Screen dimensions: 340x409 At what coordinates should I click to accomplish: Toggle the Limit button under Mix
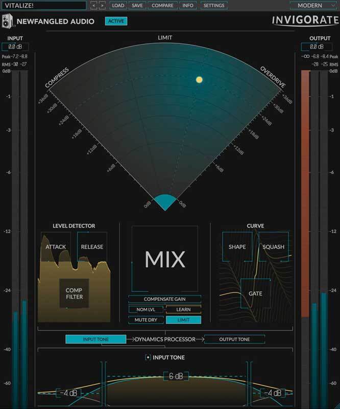click(x=183, y=320)
